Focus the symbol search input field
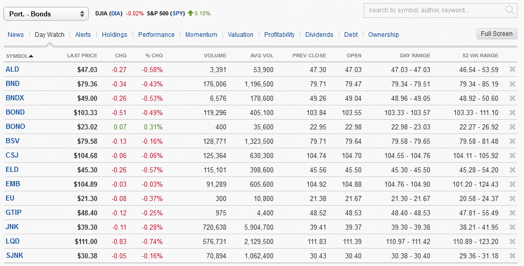524x266 pixels. coord(433,10)
